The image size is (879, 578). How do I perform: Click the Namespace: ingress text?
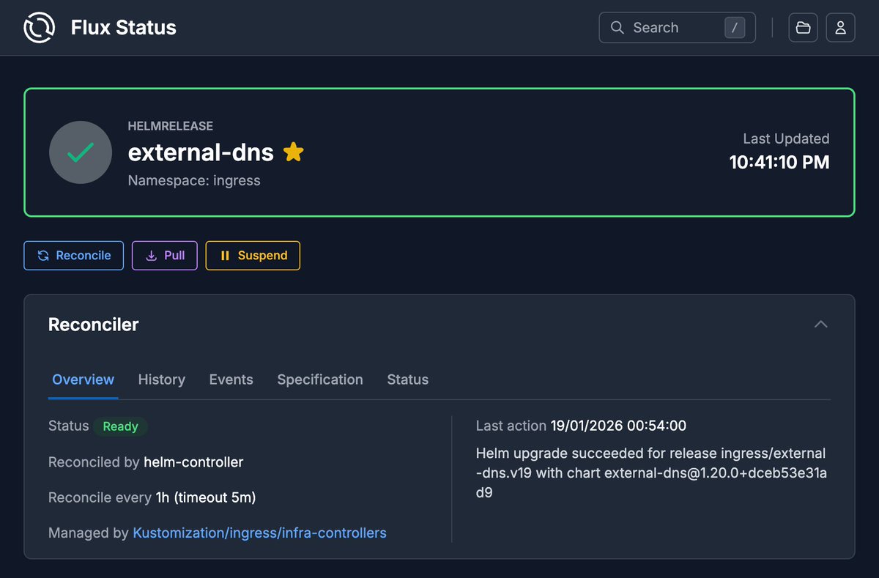coord(194,180)
